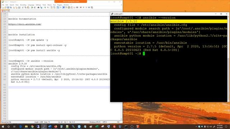Screen dimensions: 230x129
Task: Open the Encoding menu
Action: point(23,5)
